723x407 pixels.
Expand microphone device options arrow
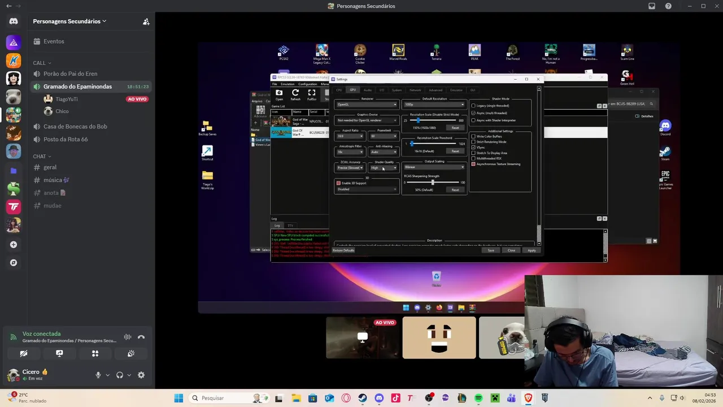point(107,375)
